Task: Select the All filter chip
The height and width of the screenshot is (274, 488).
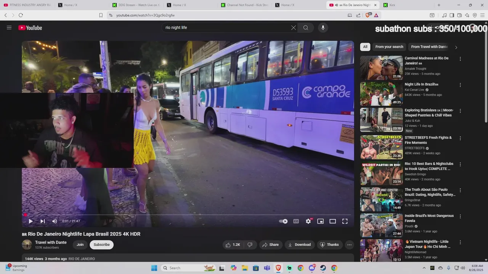Action: coord(365,47)
